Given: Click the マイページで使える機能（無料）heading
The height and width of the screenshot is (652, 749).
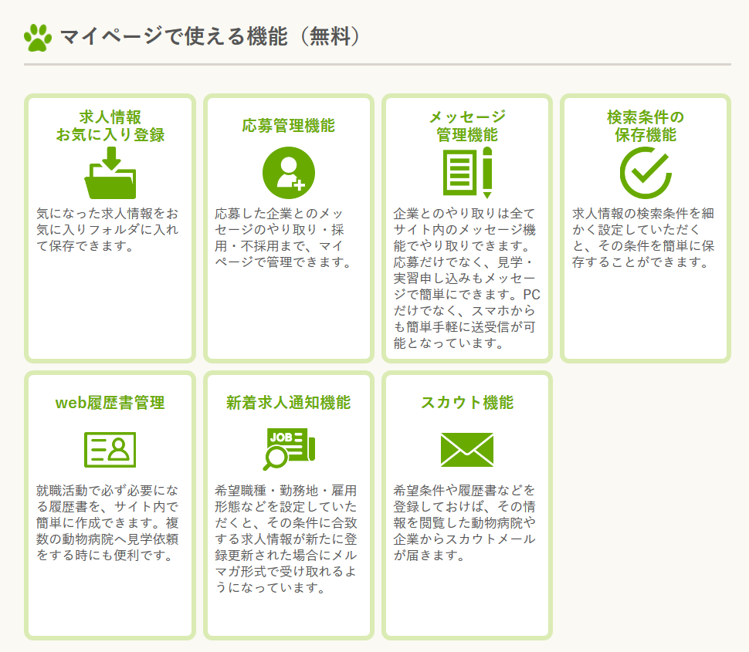Looking at the screenshot, I should (x=210, y=37).
